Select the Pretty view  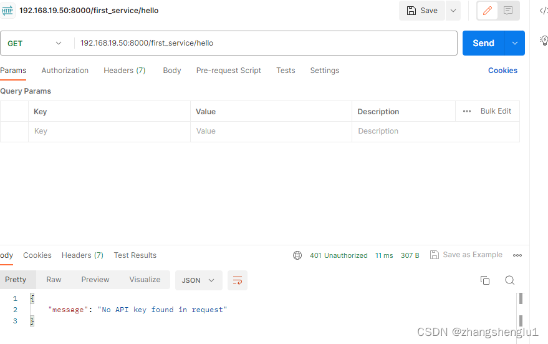point(16,280)
